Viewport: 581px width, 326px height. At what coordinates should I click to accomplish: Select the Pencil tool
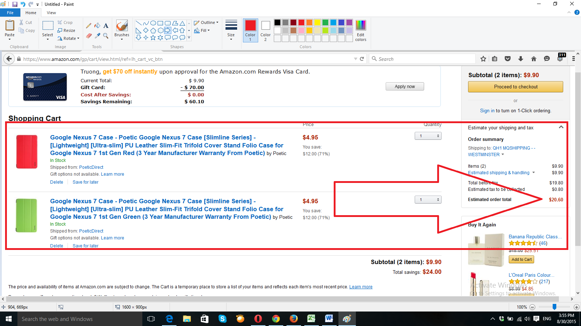click(89, 26)
